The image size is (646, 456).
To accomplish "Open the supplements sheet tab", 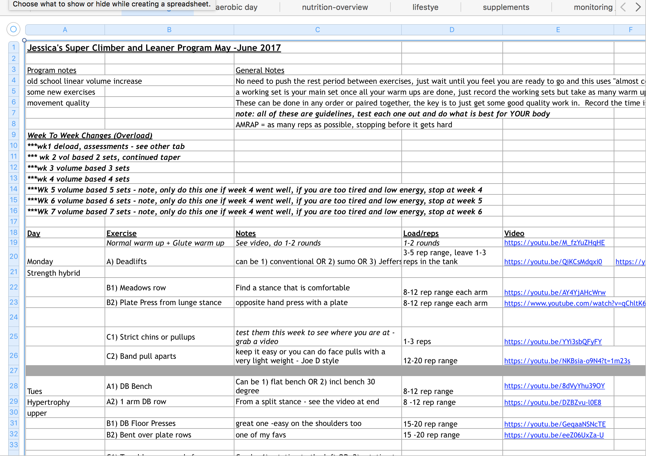I will pyautogui.click(x=506, y=7).
